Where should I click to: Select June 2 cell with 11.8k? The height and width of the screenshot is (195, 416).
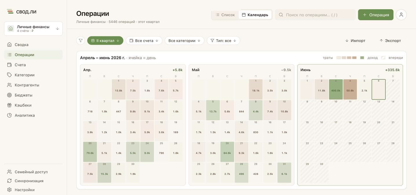tap(322, 89)
